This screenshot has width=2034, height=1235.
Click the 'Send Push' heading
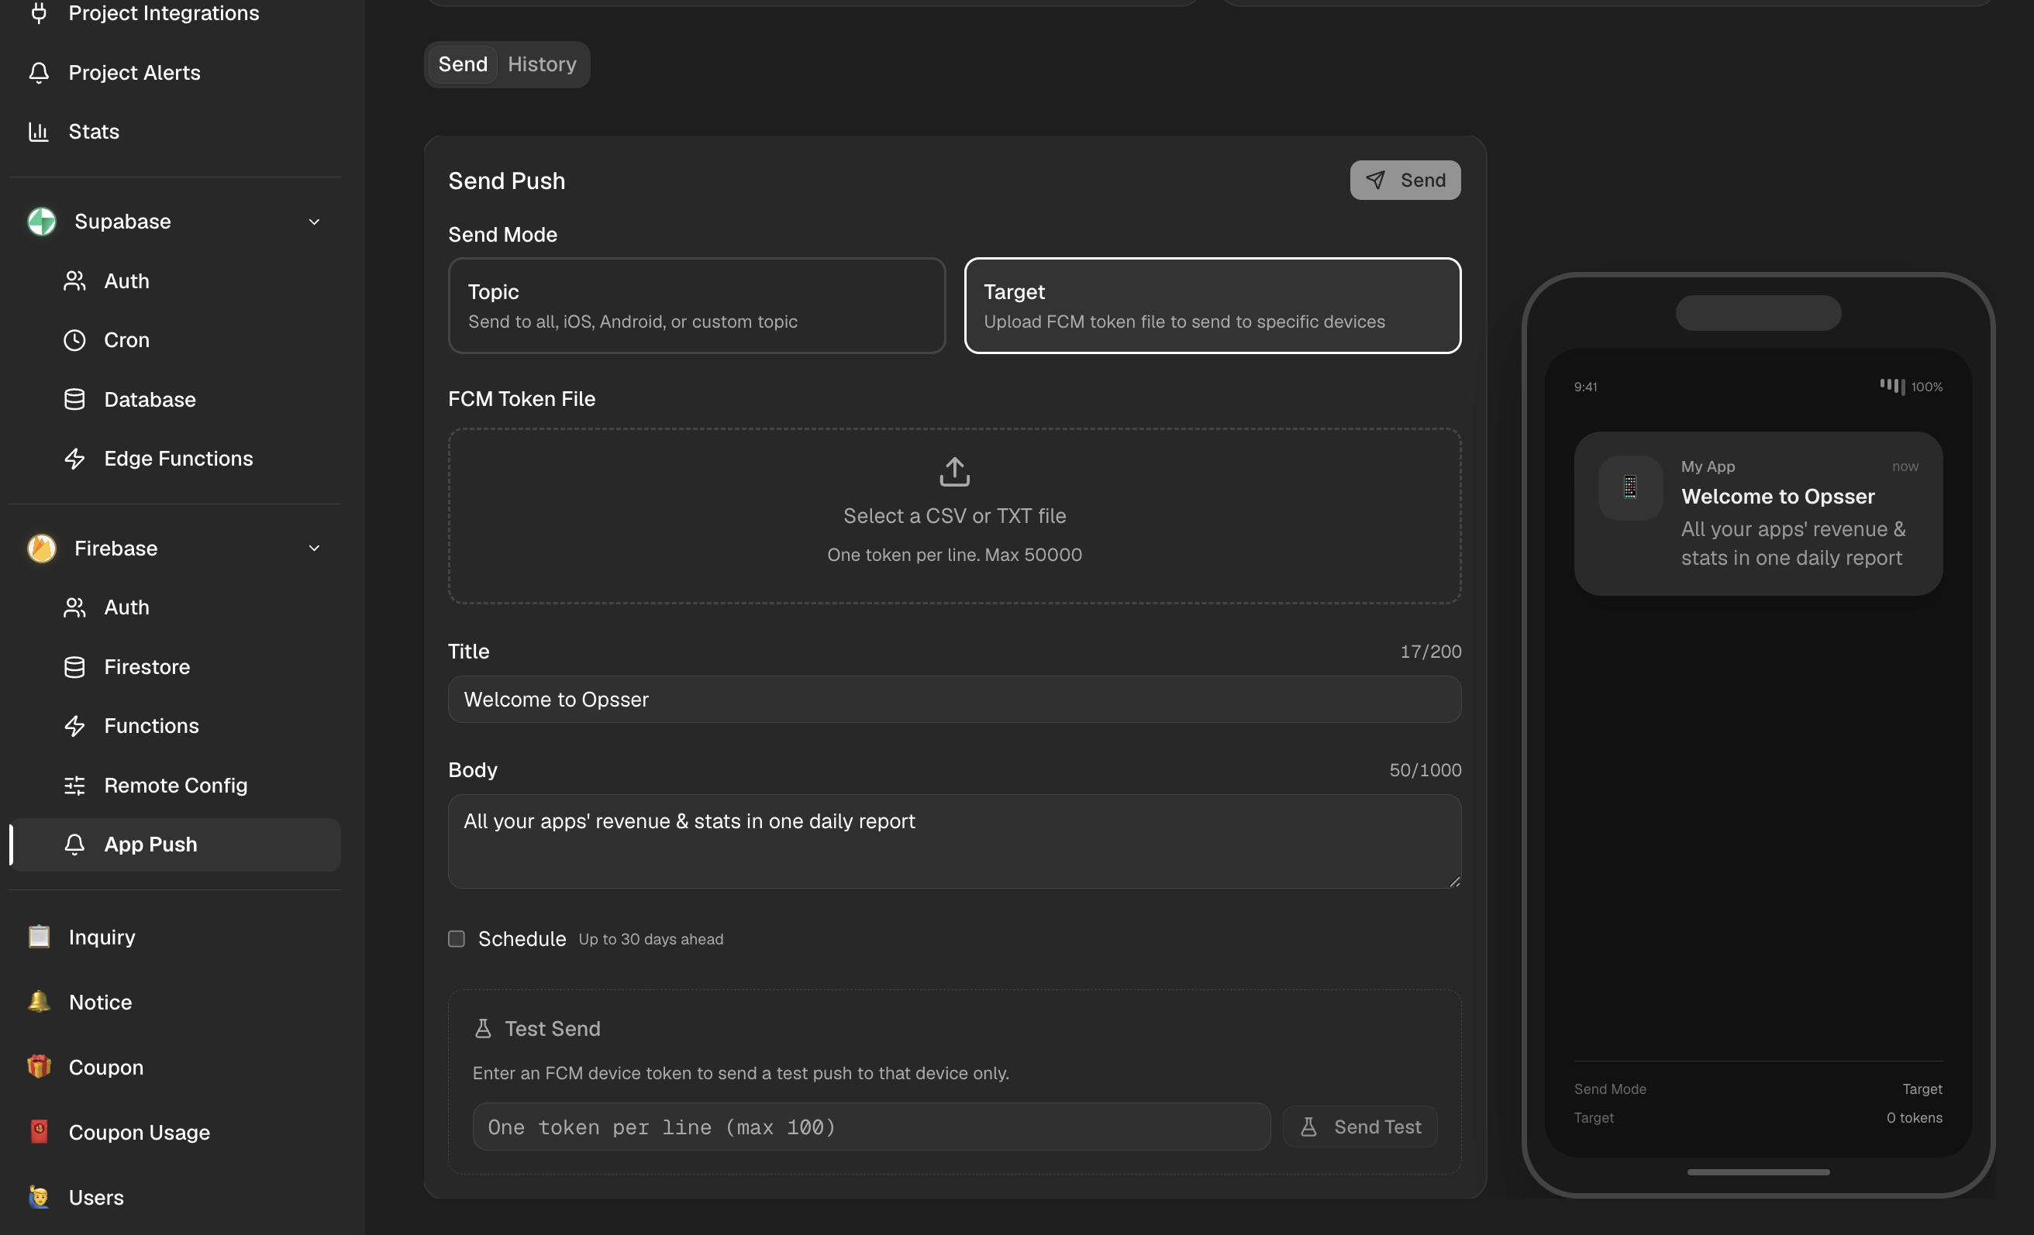(x=507, y=181)
